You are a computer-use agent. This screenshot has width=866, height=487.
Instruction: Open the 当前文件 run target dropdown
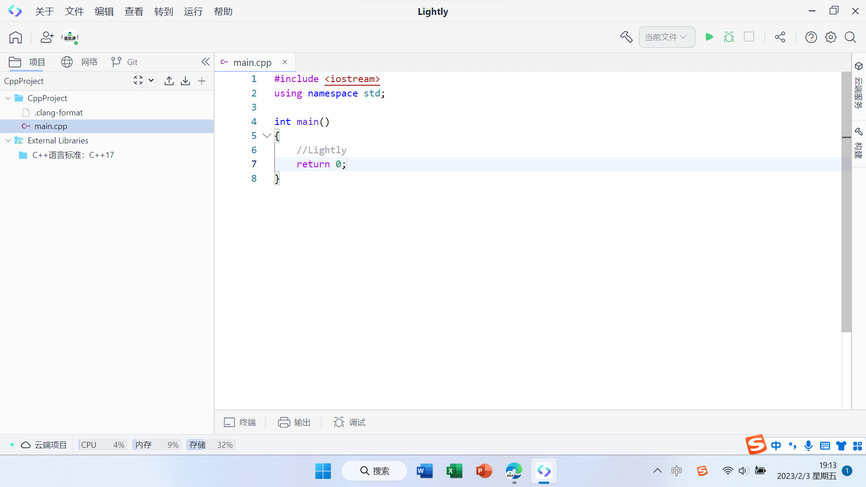pyautogui.click(x=666, y=37)
